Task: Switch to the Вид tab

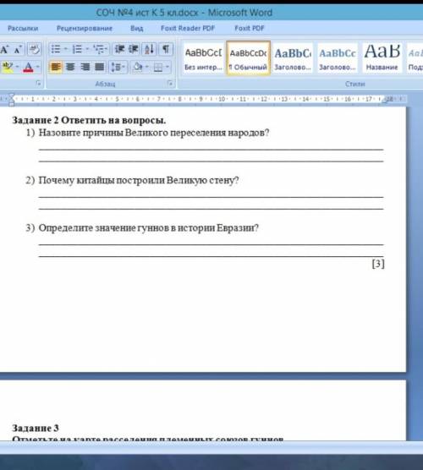Action: [136, 29]
